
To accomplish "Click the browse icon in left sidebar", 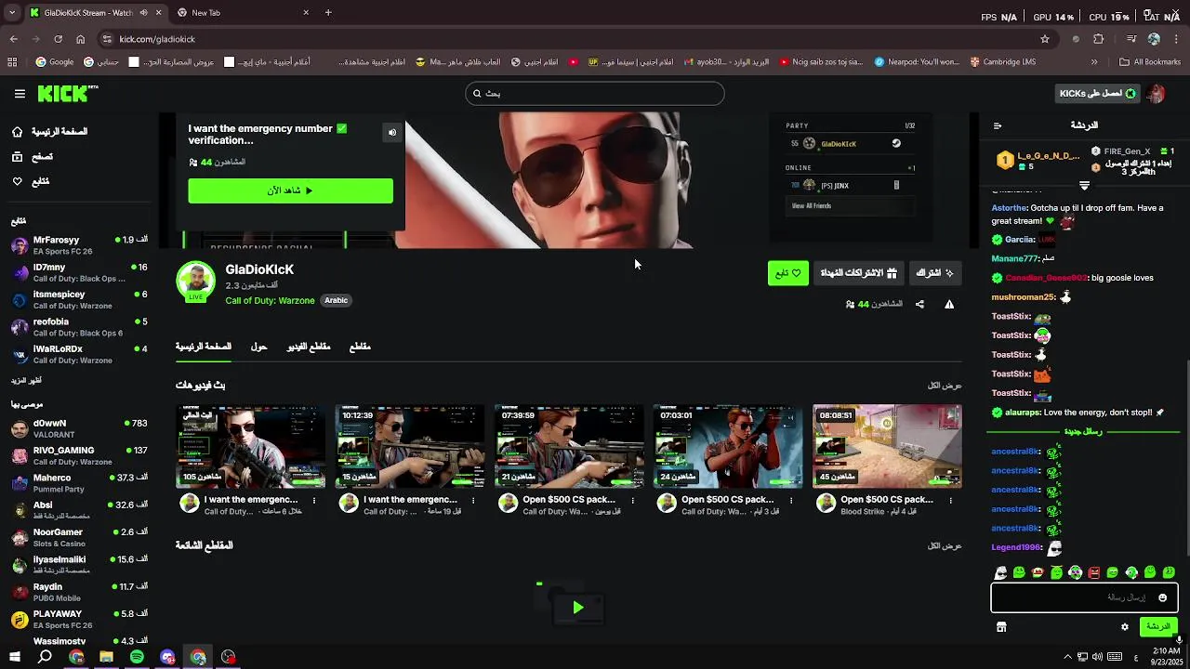I will pyautogui.click(x=18, y=157).
